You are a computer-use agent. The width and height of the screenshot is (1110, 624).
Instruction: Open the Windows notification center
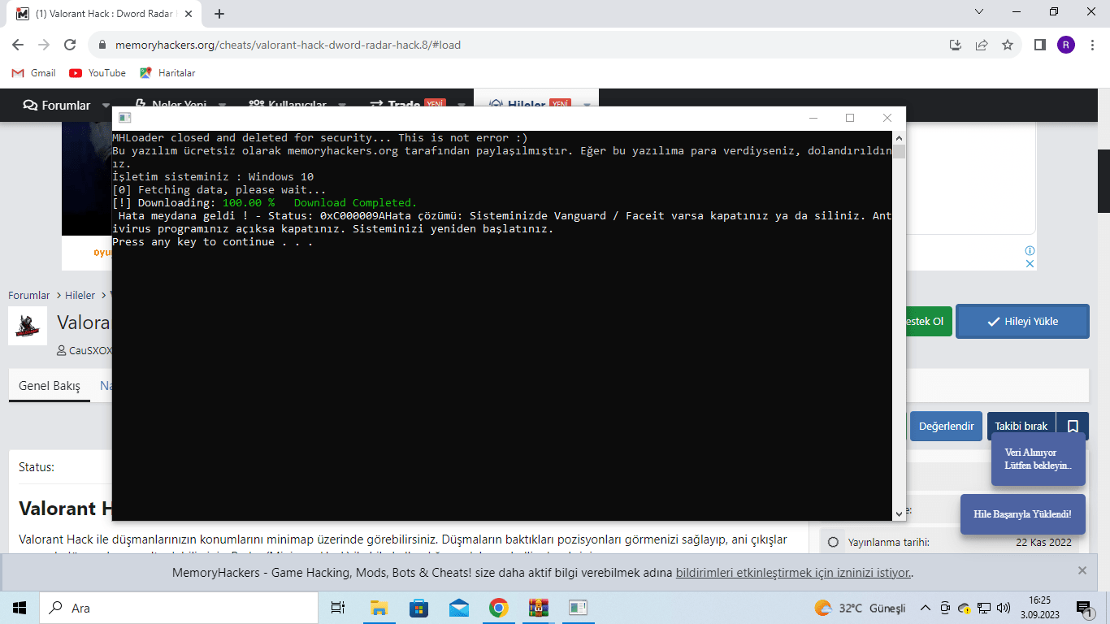(x=1084, y=608)
